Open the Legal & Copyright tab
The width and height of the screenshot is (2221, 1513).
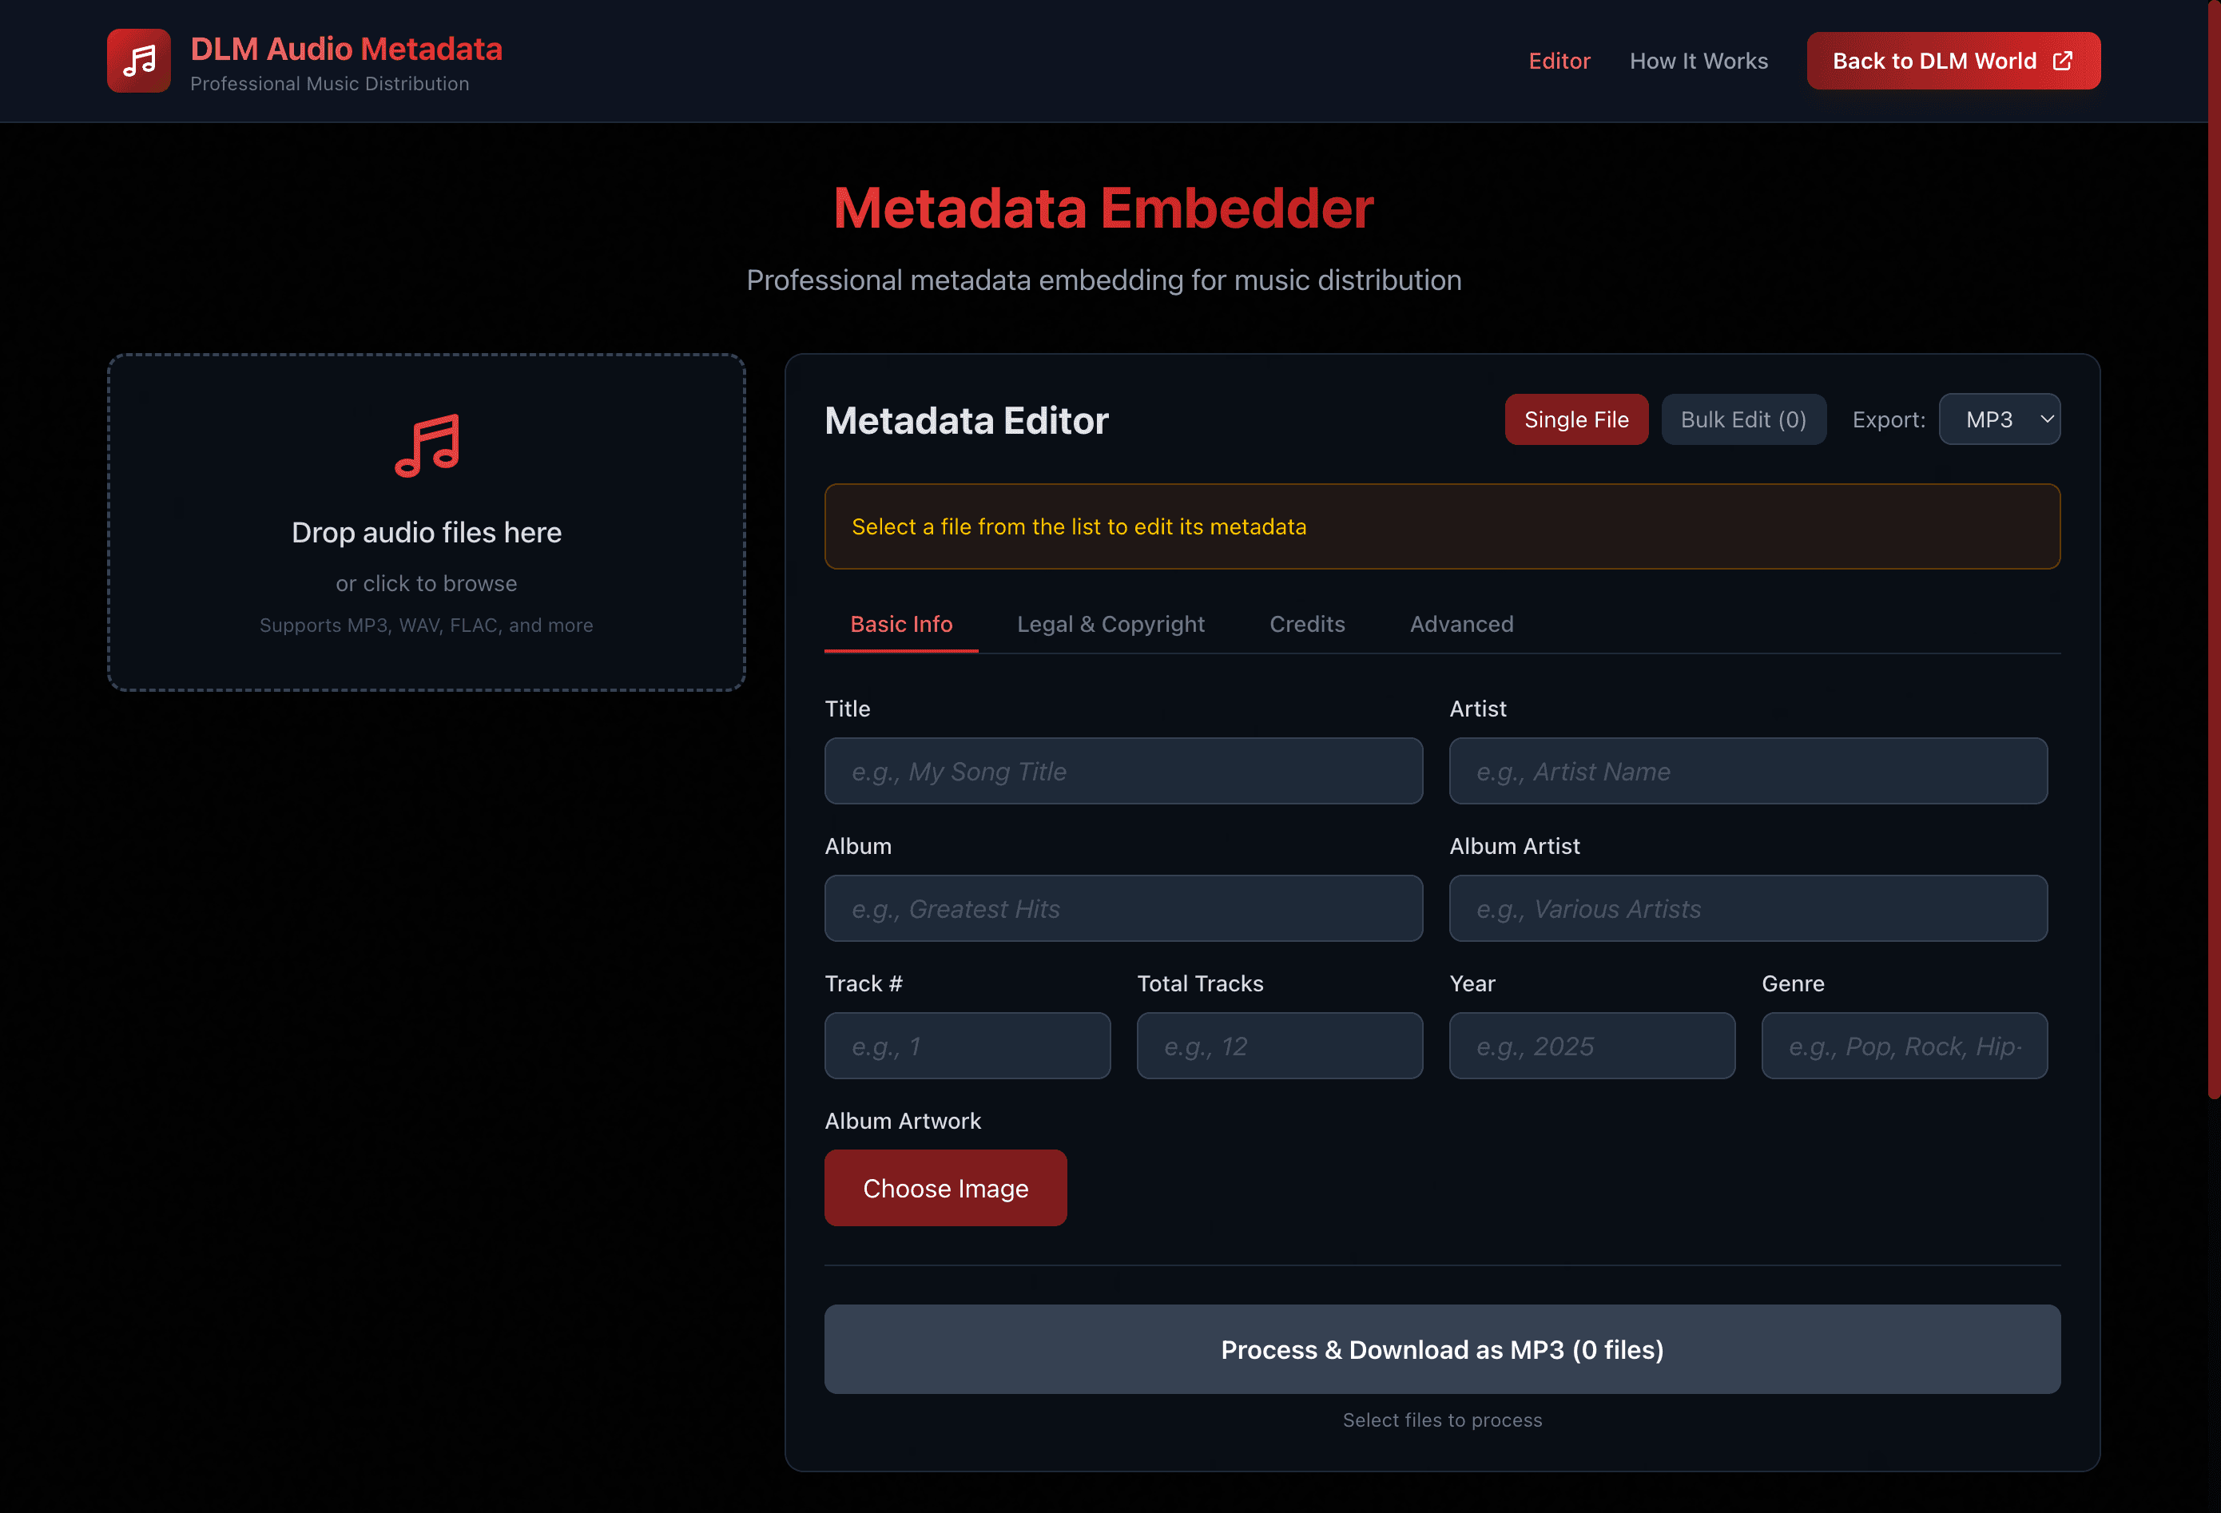1110,624
